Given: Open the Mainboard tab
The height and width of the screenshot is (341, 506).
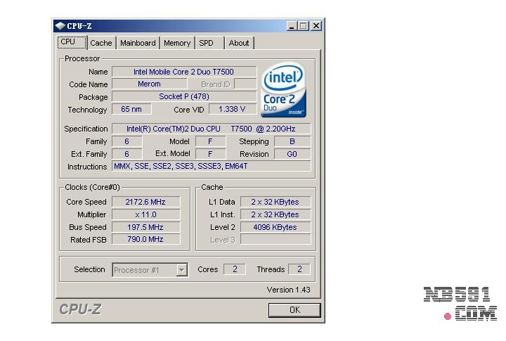Looking at the screenshot, I should 138,43.
